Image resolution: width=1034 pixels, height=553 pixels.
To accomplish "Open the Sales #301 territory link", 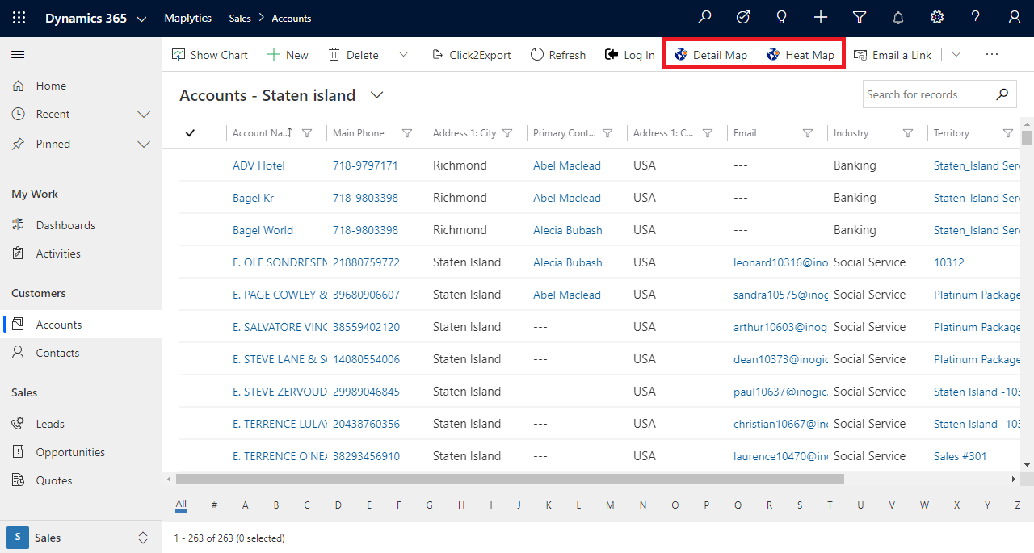I will (x=960, y=456).
